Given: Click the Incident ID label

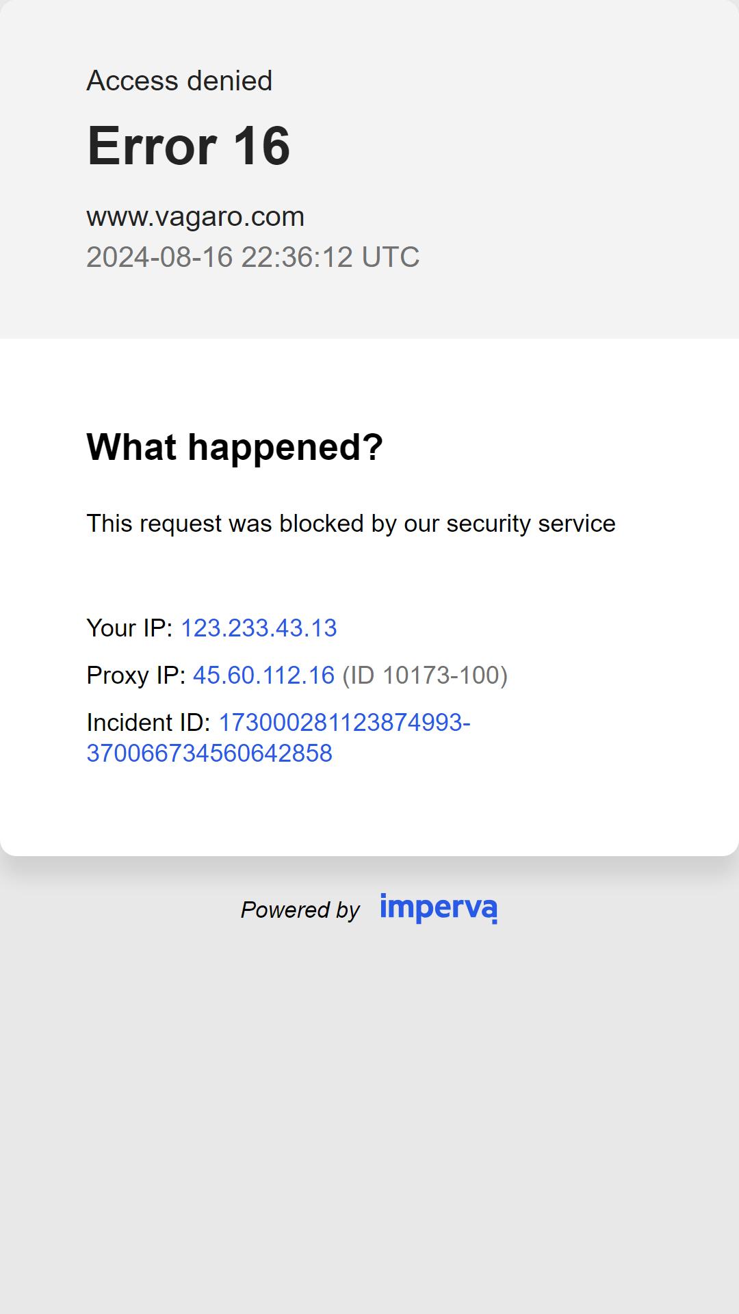Looking at the screenshot, I should tap(148, 722).
